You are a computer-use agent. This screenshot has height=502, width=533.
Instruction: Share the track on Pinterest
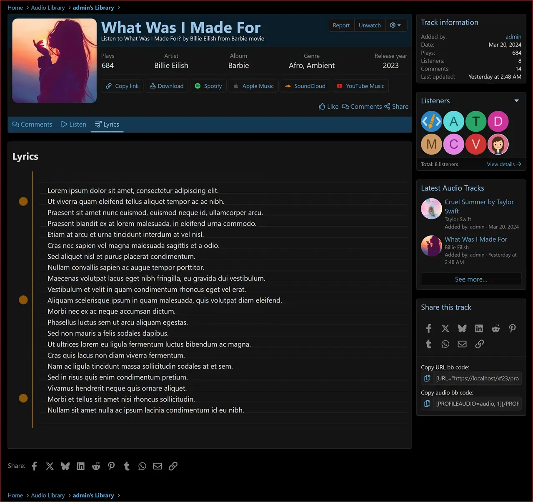tap(512, 328)
